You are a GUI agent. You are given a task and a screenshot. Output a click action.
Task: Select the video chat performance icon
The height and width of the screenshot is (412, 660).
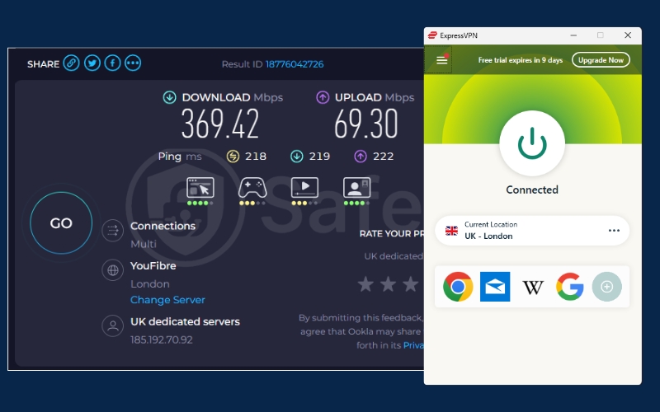[357, 188]
